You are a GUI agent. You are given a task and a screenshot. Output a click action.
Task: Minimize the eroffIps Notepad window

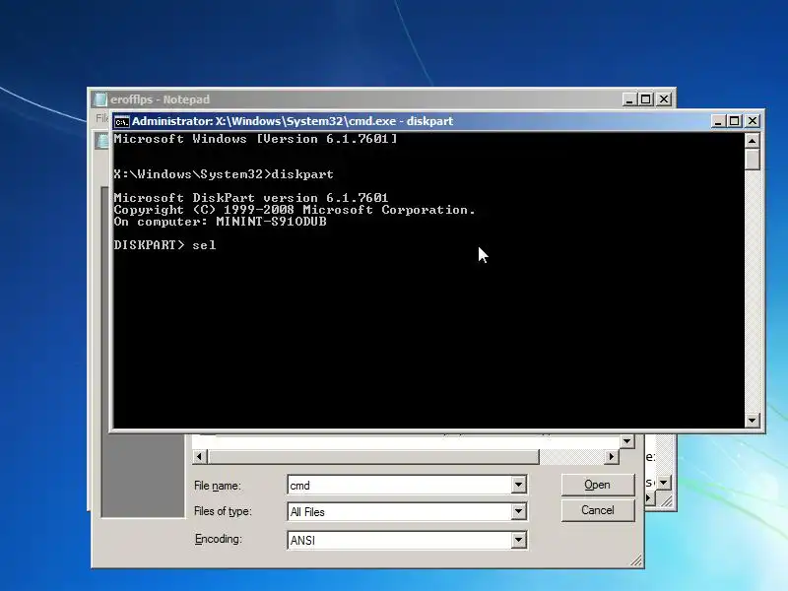pos(629,99)
